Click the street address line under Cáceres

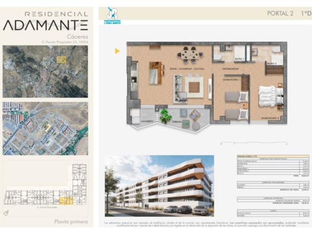pyautogui.click(x=65, y=42)
